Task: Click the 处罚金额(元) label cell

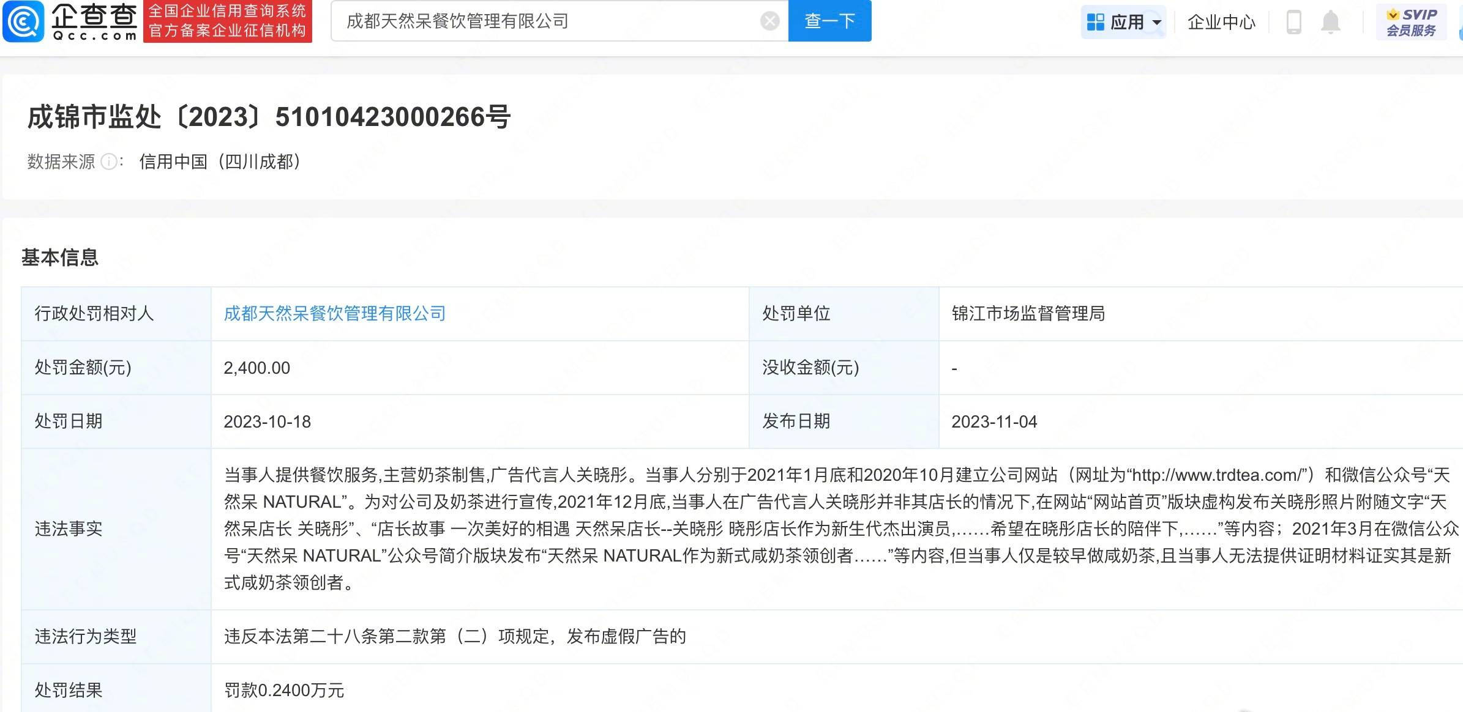Action: tap(116, 368)
